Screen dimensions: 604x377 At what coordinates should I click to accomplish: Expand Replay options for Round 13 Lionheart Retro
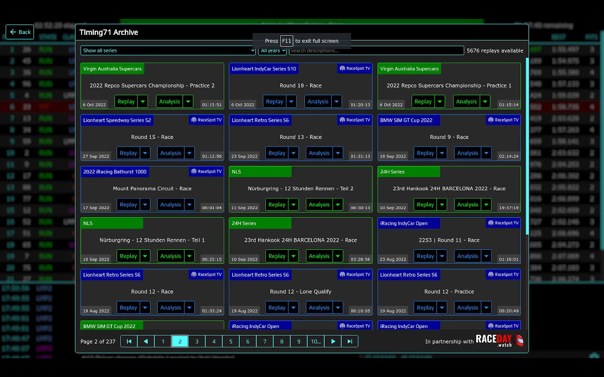coord(294,153)
